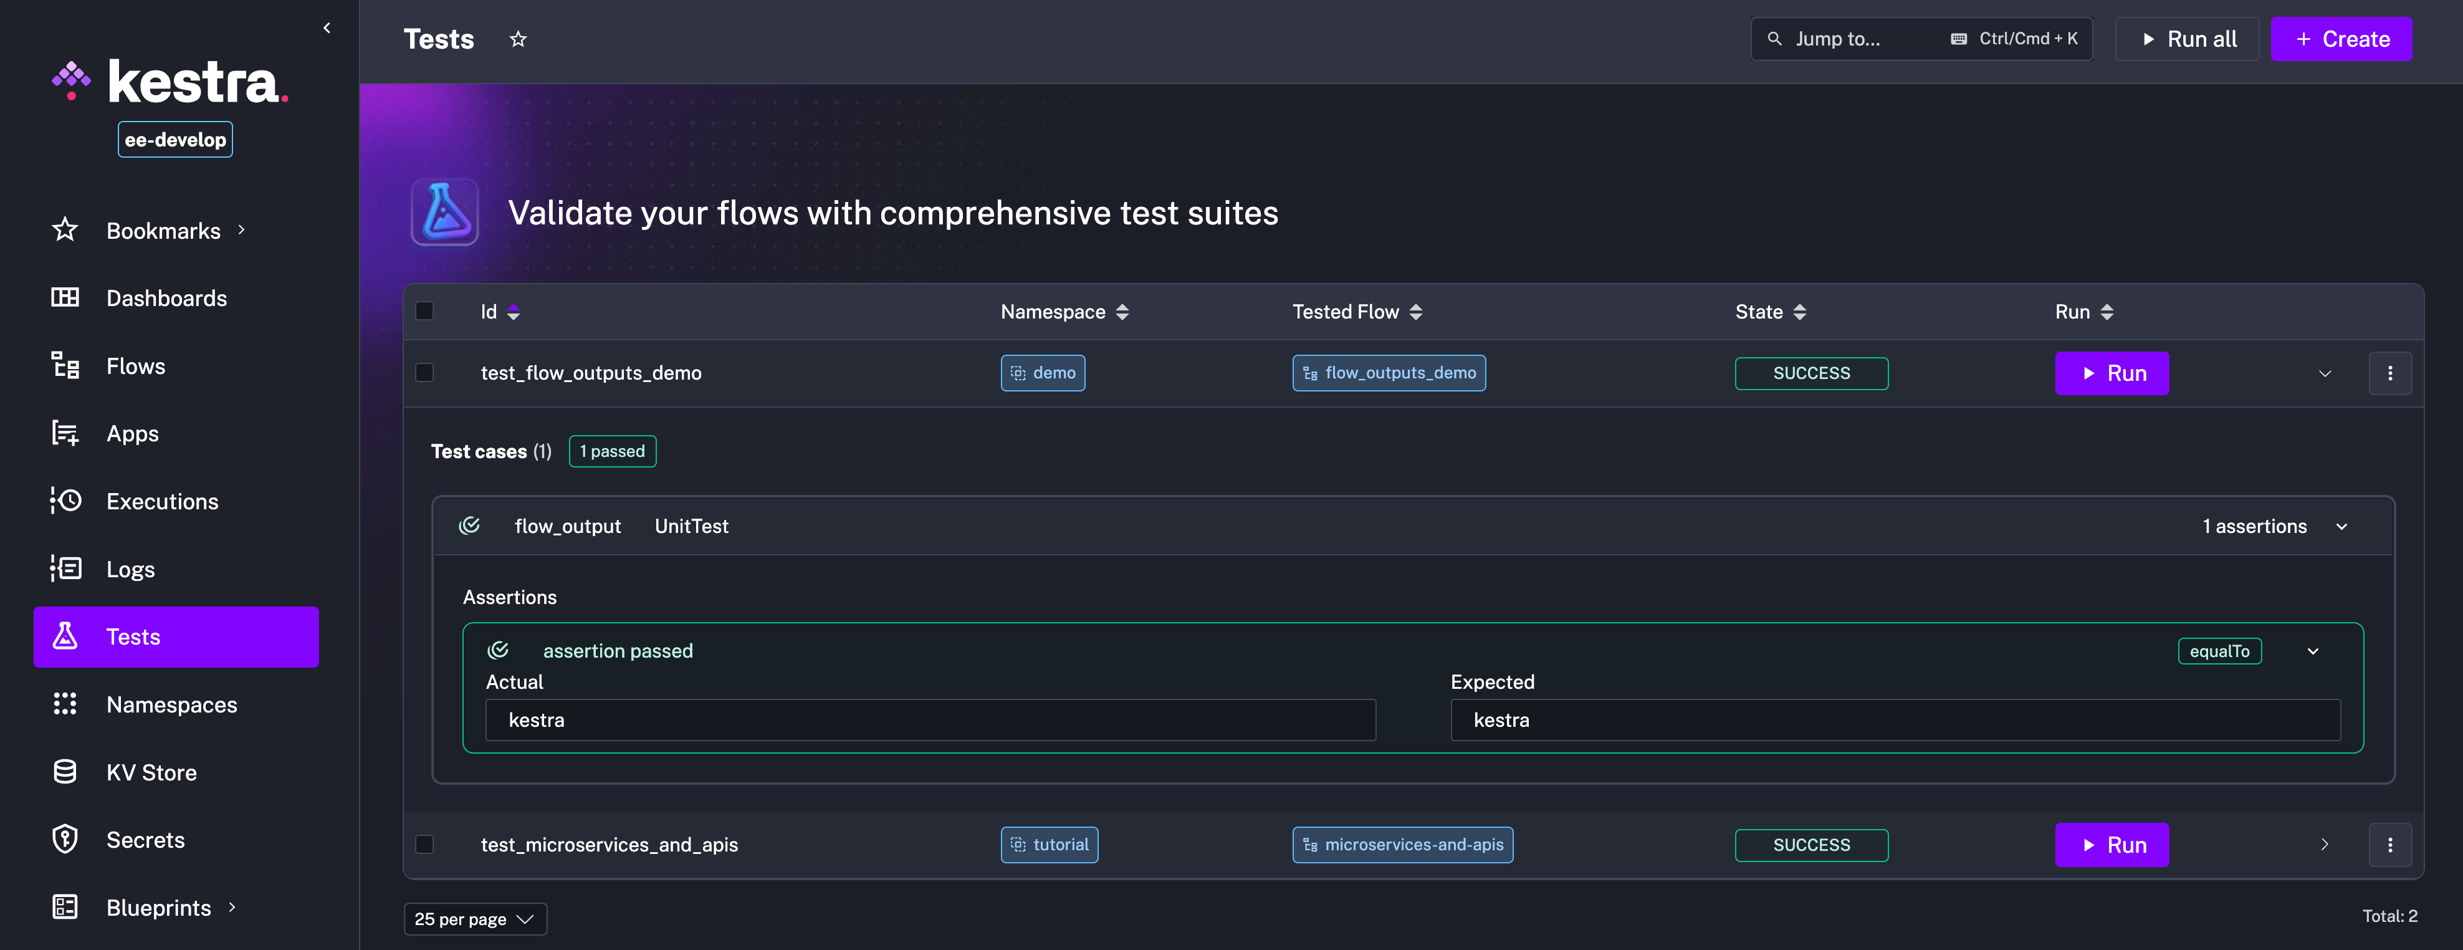
Task: Click the Expected value field
Action: tap(1895, 719)
